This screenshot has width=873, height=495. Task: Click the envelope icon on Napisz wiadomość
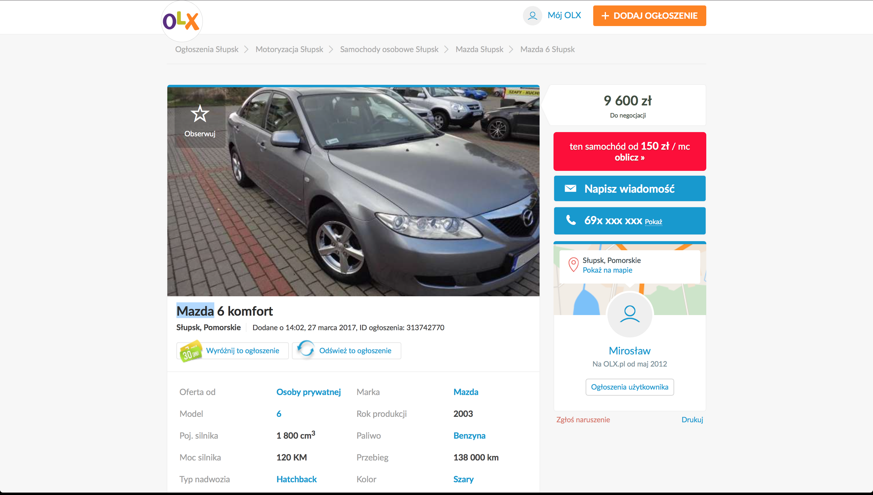pos(570,188)
